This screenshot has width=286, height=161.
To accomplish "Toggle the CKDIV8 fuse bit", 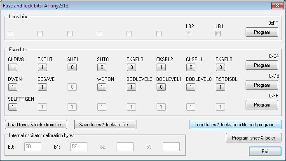I will point(13,67).
